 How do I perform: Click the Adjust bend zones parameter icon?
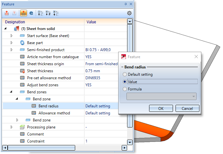click(22, 85)
